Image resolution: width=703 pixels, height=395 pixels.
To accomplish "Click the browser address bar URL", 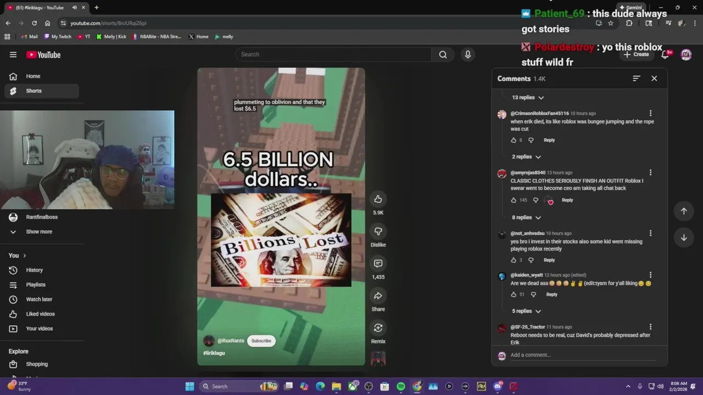I will click(108, 23).
